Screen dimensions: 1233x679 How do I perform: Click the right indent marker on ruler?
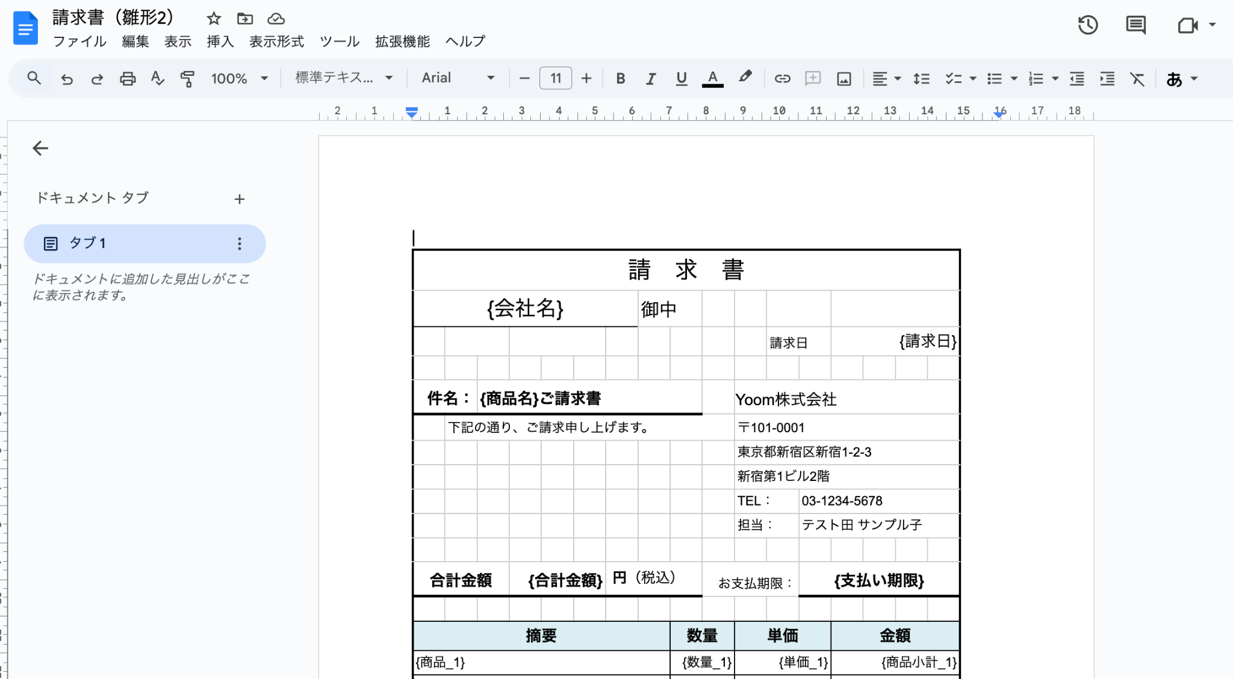coord(999,114)
